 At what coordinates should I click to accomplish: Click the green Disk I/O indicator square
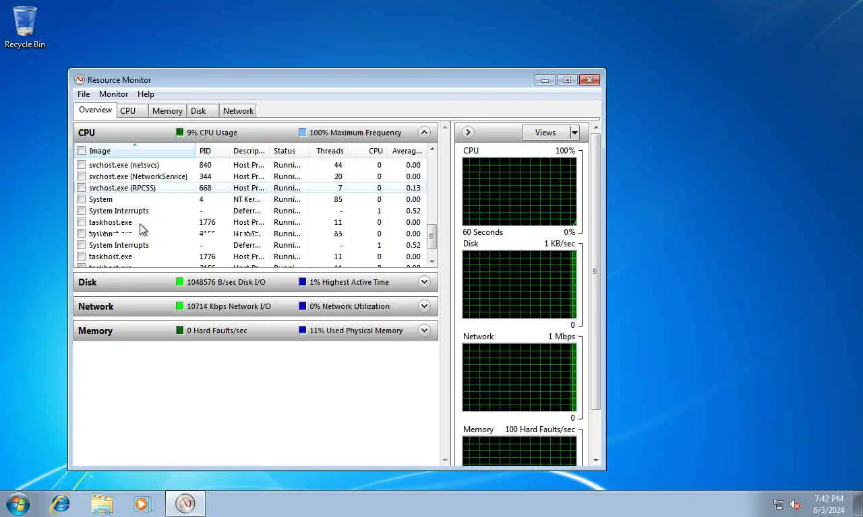[180, 282]
